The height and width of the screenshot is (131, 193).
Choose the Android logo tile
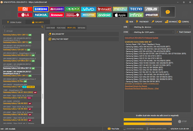[x=104, y=15]
